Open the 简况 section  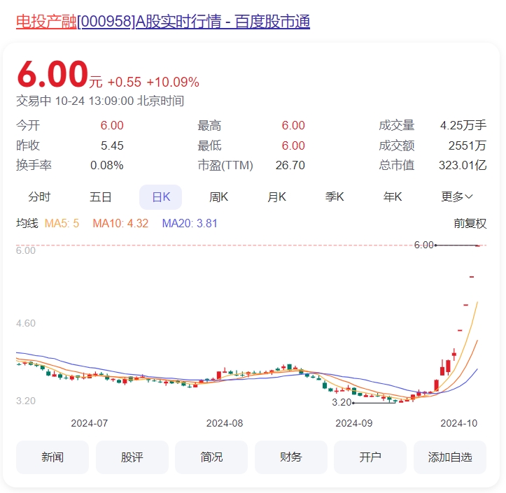point(211,457)
